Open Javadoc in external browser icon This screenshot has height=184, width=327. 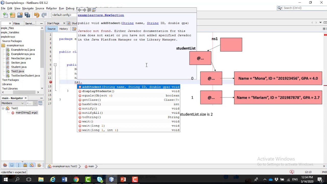(94, 10)
